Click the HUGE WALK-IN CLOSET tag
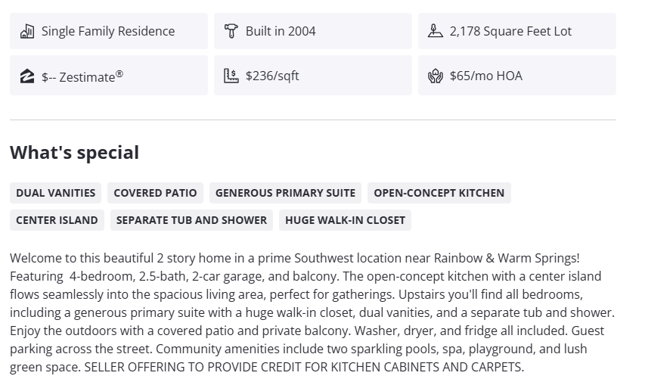645x382 pixels. pyautogui.click(x=345, y=220)
